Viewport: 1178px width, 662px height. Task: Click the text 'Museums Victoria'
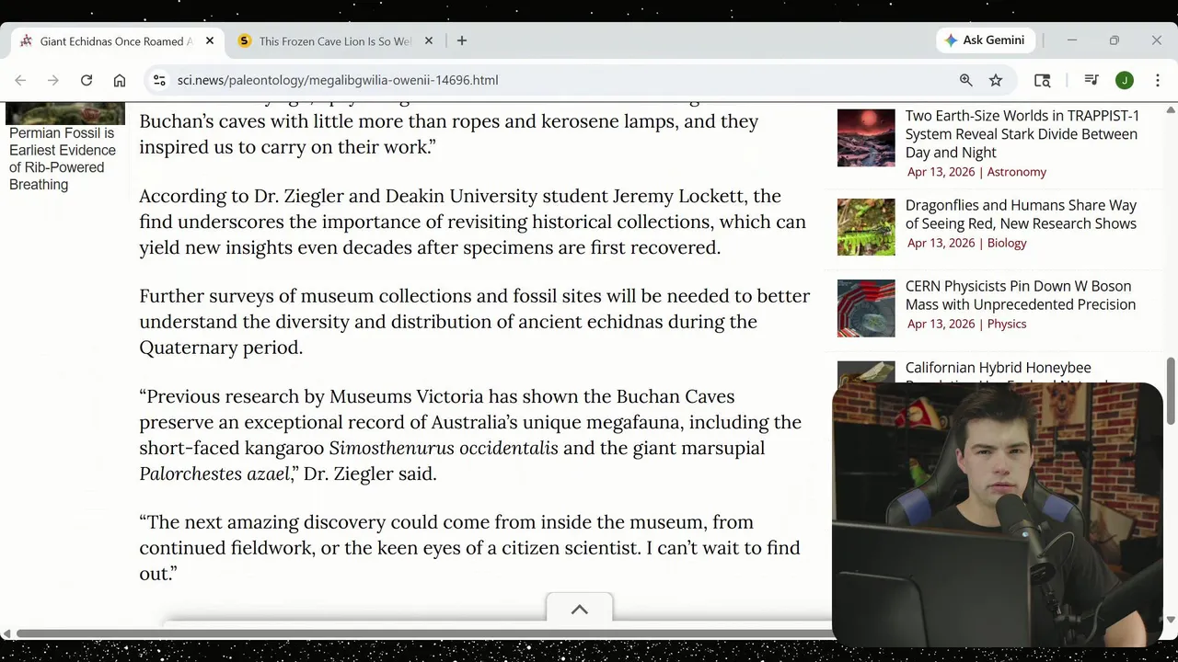point(406,397)
